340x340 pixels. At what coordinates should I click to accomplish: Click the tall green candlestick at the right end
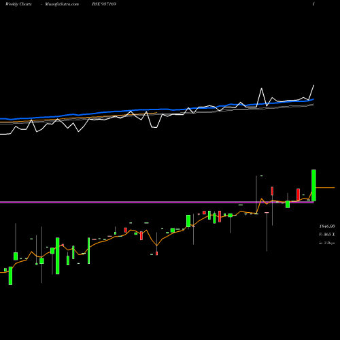click(313, 185)
